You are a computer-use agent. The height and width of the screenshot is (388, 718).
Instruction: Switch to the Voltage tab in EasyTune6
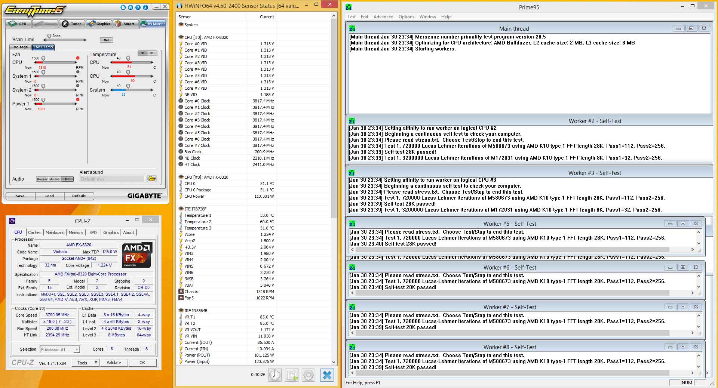click(x=21, y=47)
